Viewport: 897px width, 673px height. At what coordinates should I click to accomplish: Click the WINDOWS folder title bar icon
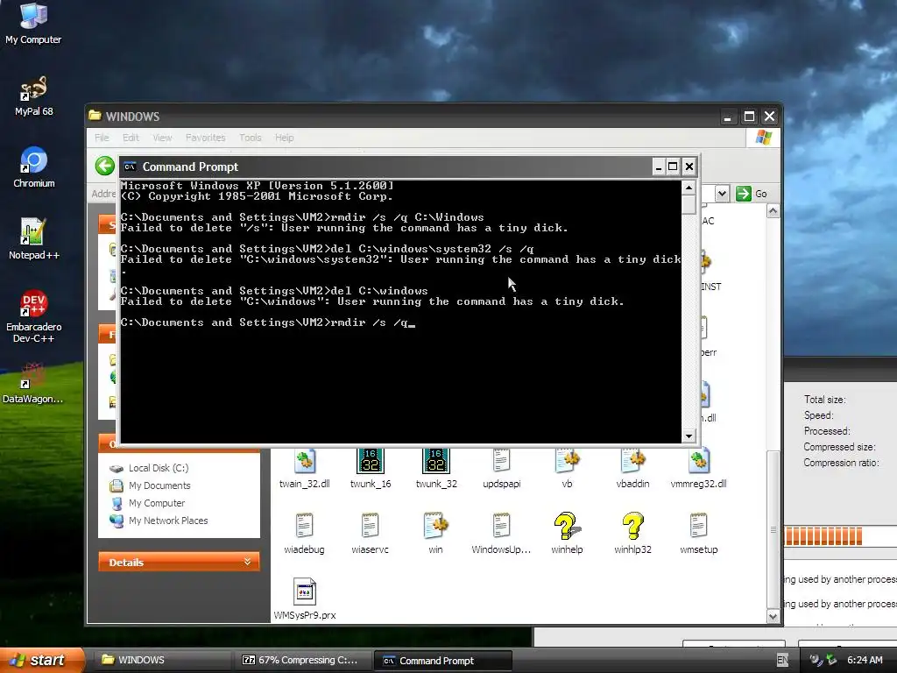(x=95, y=116)
